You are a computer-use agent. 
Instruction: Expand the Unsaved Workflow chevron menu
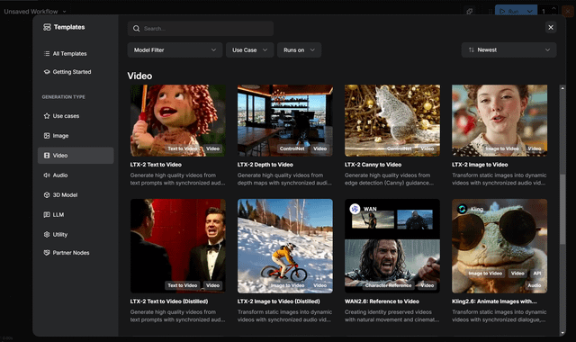64,12
